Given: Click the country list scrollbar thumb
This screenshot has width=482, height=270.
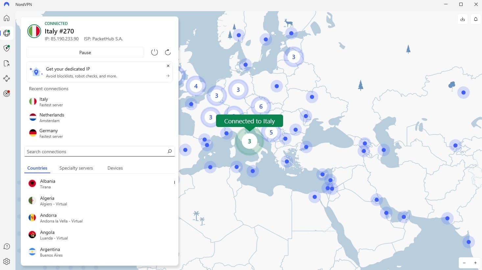Looking at the screenshot, I should click(x=175, y=182).
